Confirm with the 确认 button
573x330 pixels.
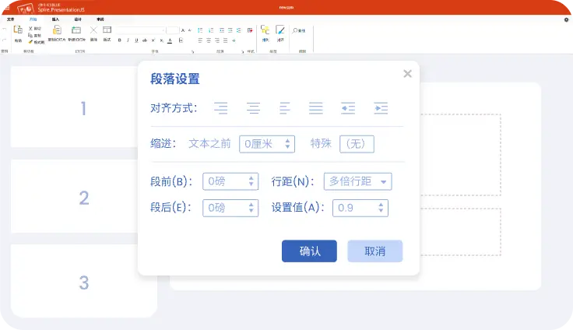309,251
